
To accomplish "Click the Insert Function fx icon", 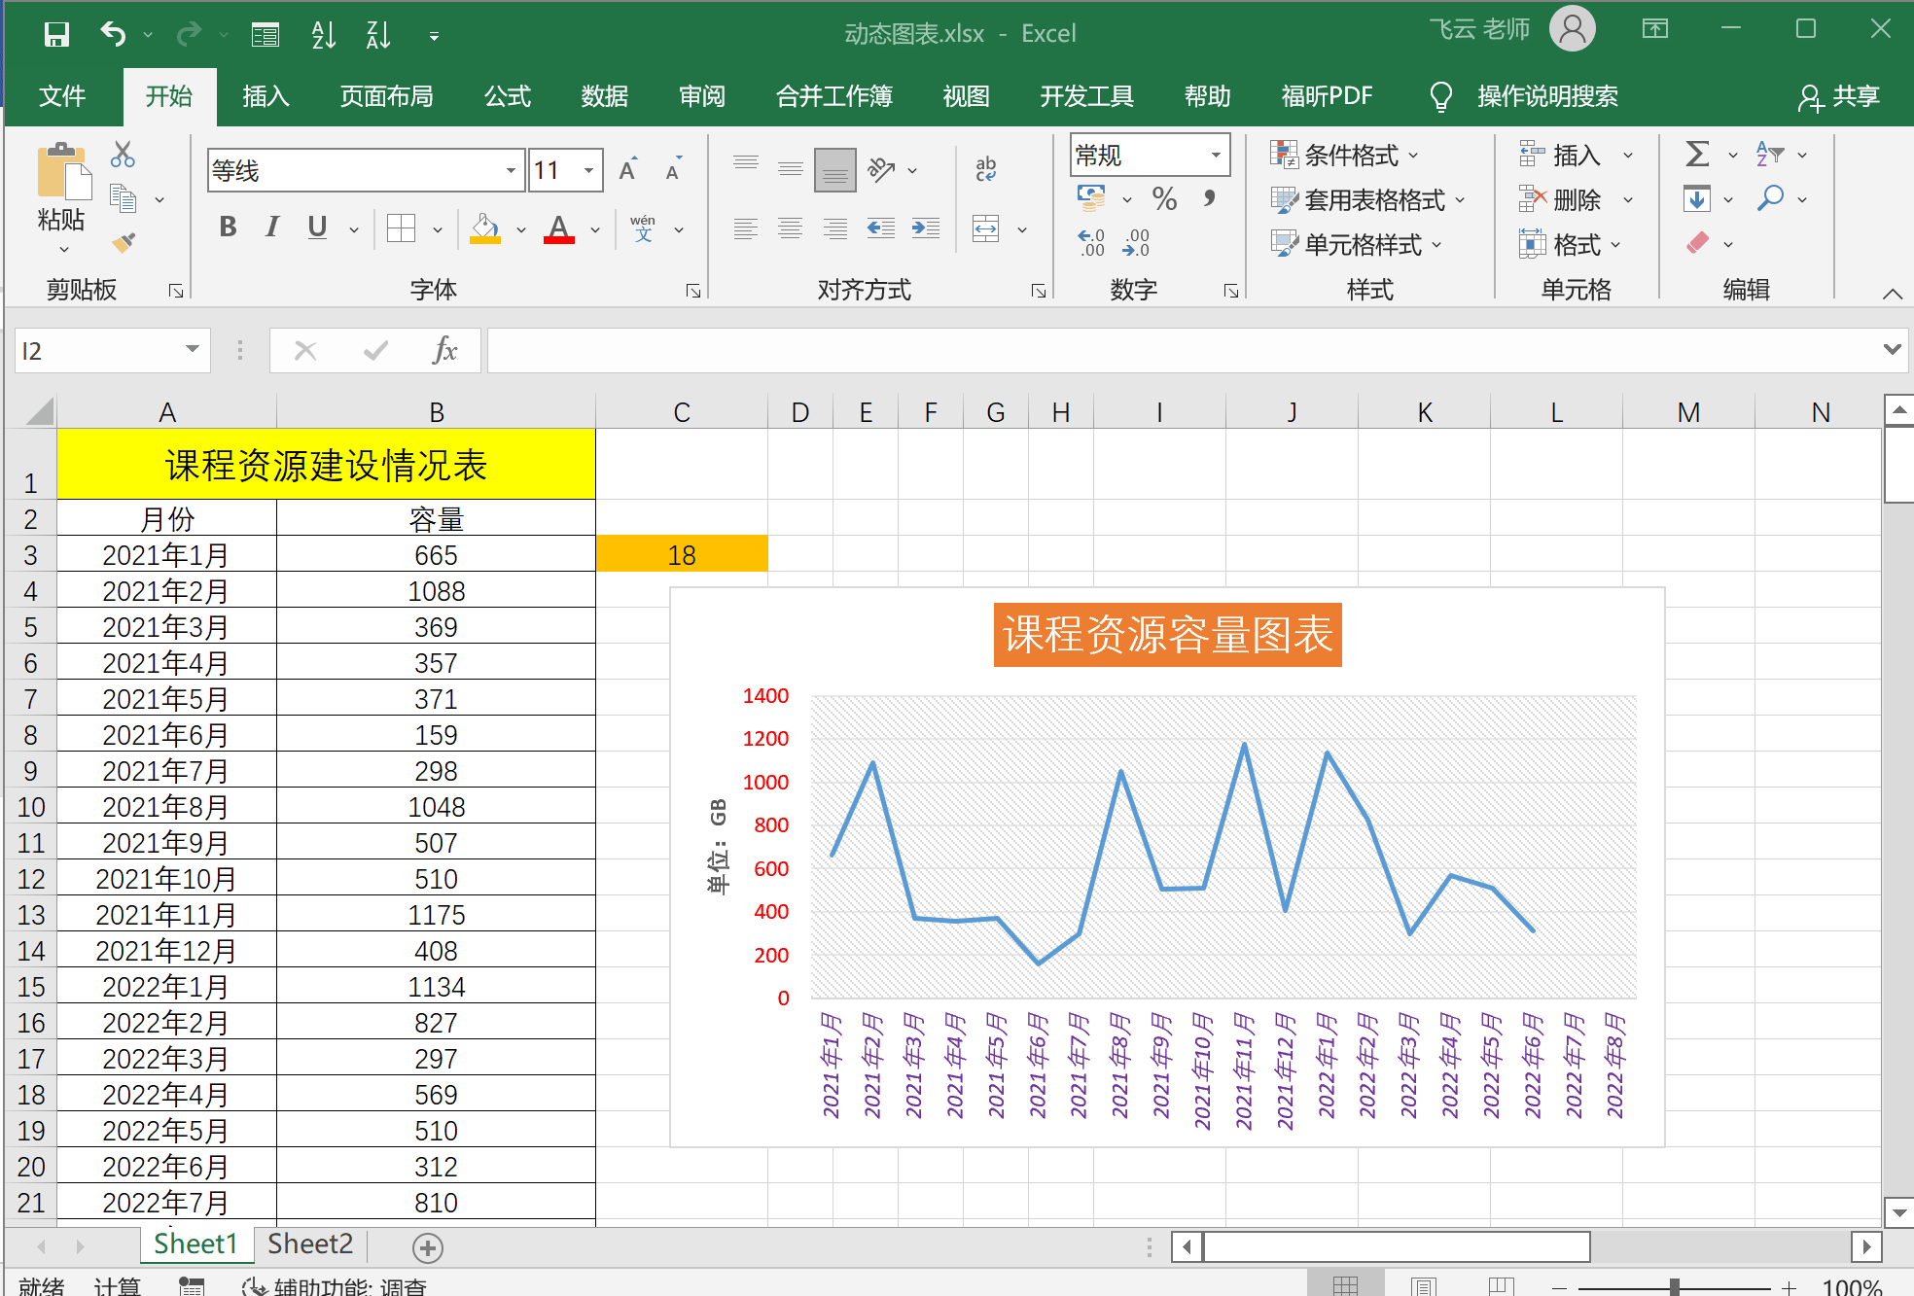I will pyautogui.click(x=444, y=351).
